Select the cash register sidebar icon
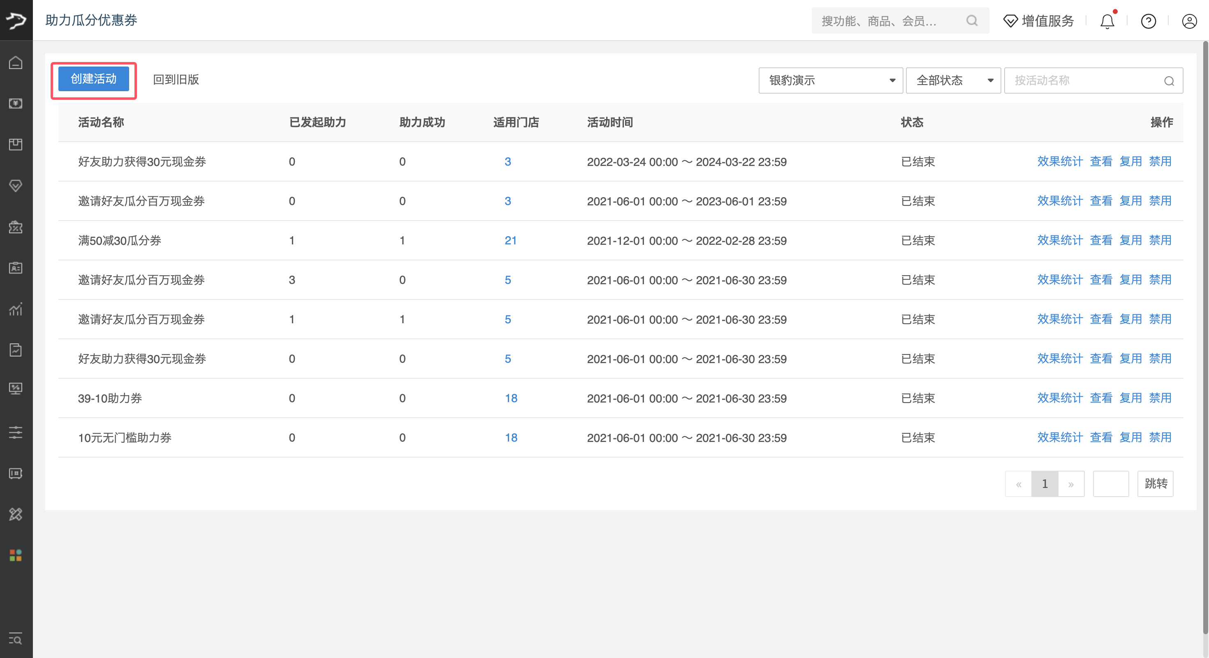This screenshot has width=1209, height=658. tap(16, 104)
